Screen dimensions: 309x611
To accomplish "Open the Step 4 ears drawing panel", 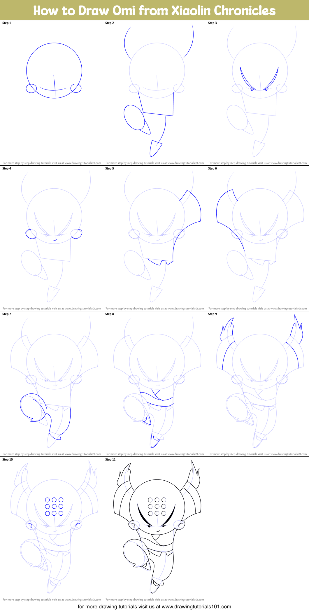I will (52, 238).
